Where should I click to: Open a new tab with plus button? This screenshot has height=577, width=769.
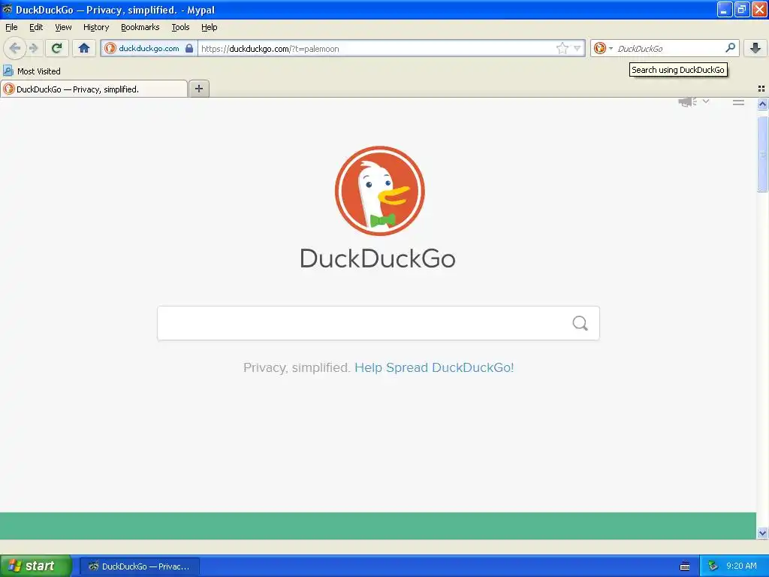point(199,89)
